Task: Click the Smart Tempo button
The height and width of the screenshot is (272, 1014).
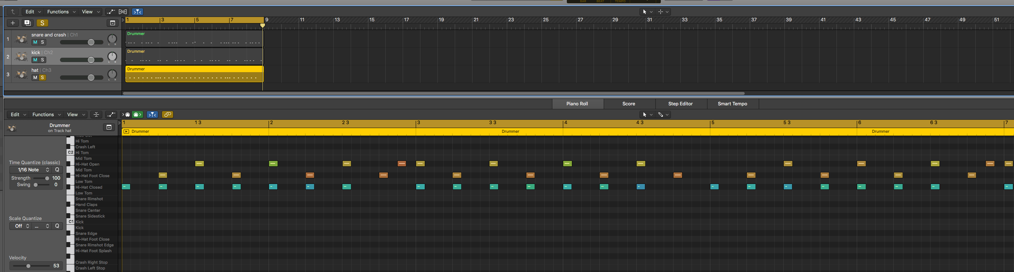Action: 732,104
